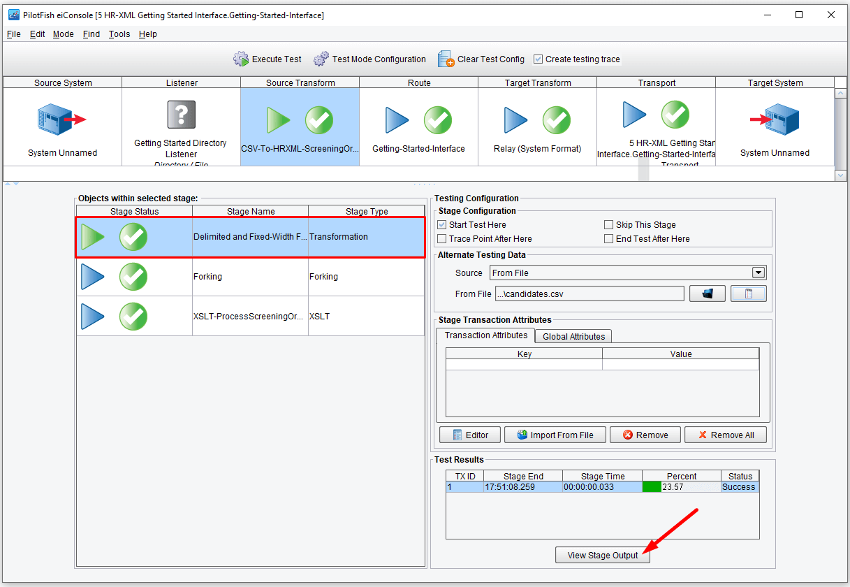This screenshot has height=587, width=850.
Task: Click the From File path input field
Action: [589, 293]
